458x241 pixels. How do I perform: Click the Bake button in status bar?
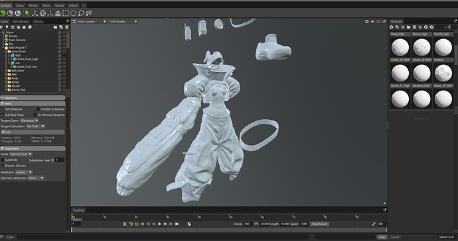(382, 237)
